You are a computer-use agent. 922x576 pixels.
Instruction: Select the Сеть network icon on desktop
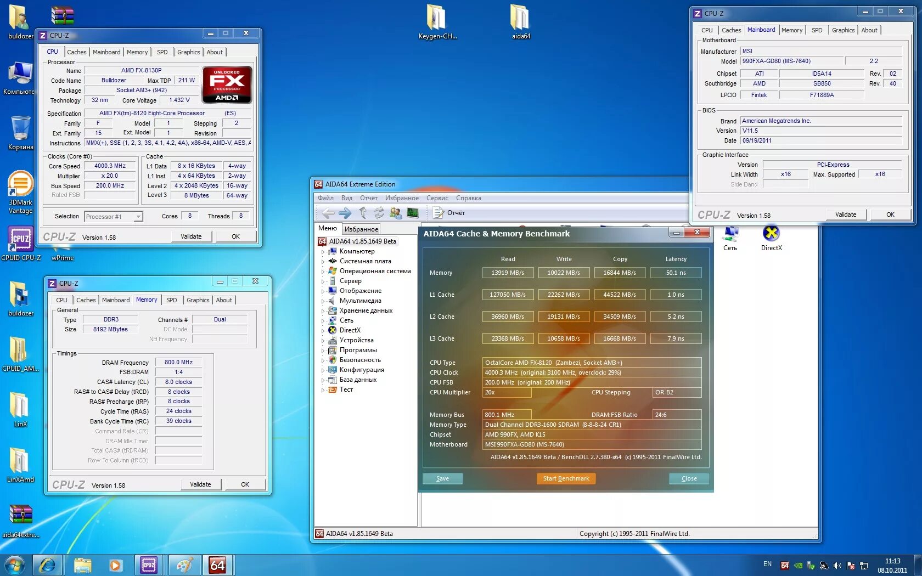(x=730, y=238)
